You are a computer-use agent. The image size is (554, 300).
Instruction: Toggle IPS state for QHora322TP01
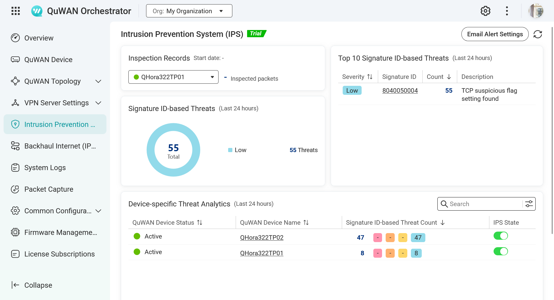point(500,251)
